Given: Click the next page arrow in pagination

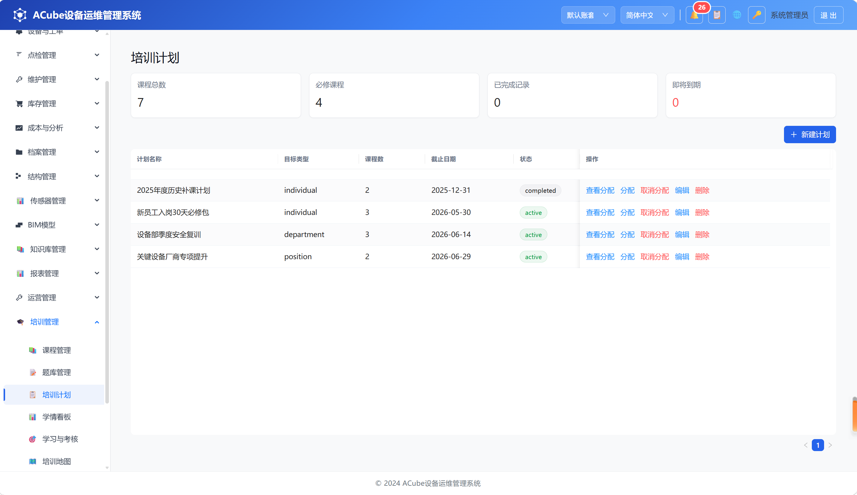Looking at the screenshot, I should (830, 445).
